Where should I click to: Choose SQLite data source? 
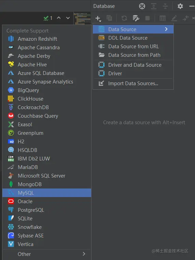[47, 219]
